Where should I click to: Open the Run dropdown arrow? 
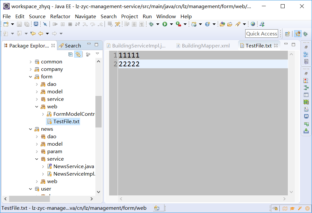(171, 24)
